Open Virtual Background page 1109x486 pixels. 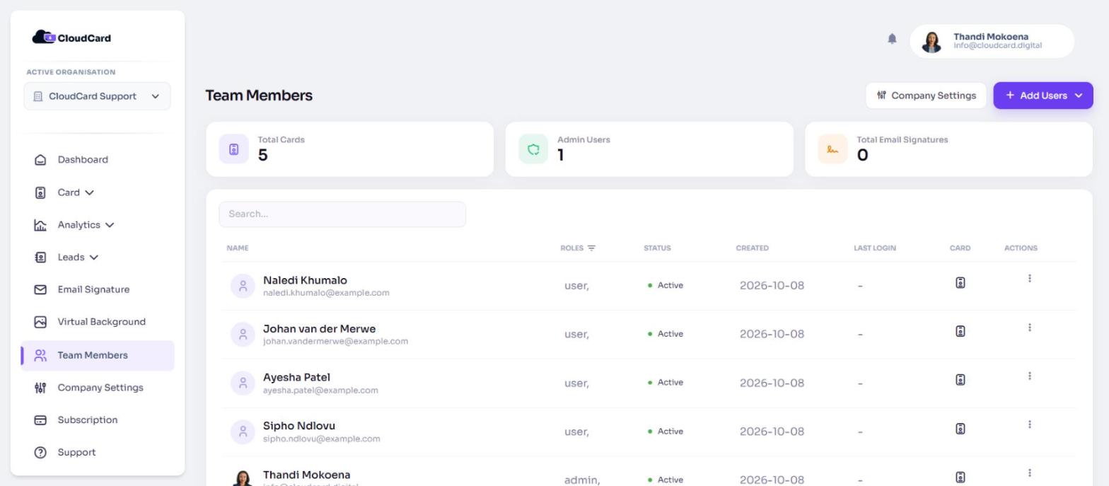coord(101,322)
